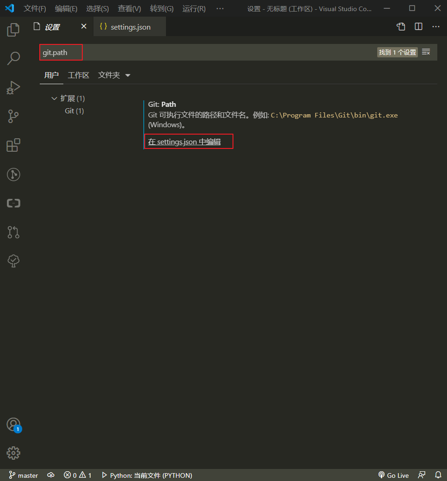
Task: Clear the settings search input
Action: (x=426, y=52)
